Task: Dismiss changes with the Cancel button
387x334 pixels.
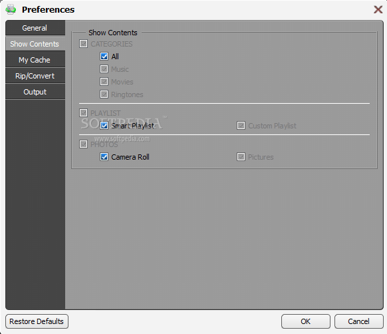Action: tap(358, 321)
